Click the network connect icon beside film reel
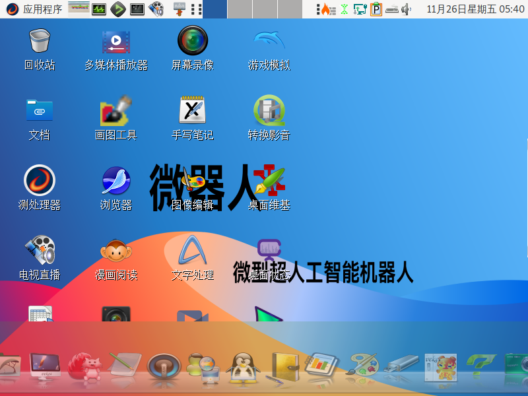 point(179,9)
